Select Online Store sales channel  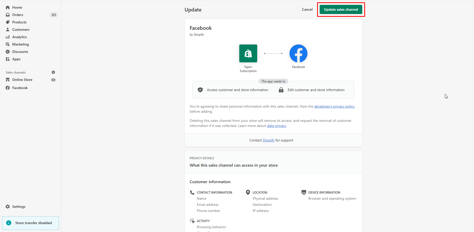pyautogui.click(x=22, y=80)
